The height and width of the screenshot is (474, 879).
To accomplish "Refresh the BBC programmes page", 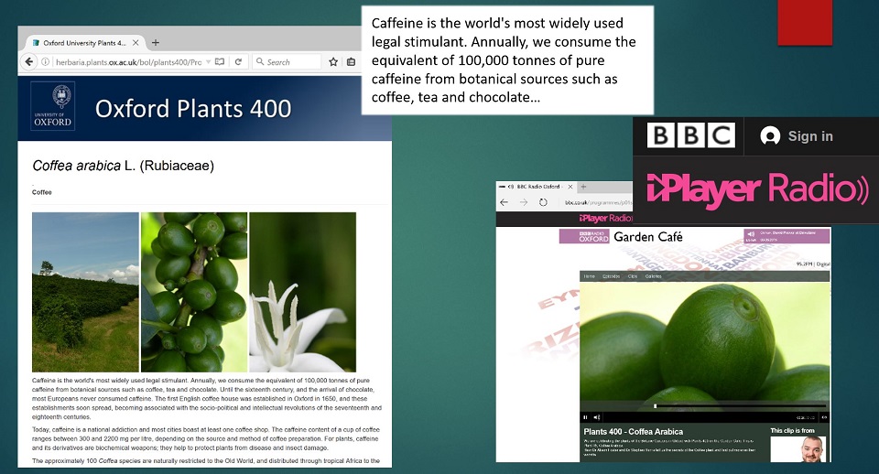I will 543,202.
